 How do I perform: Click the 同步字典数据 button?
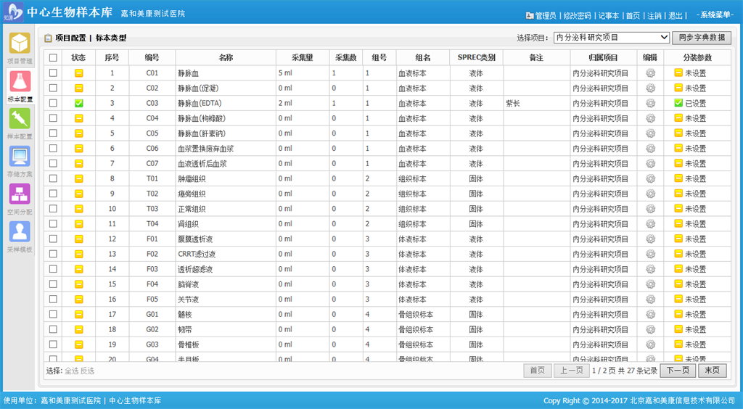click(702, 38)
